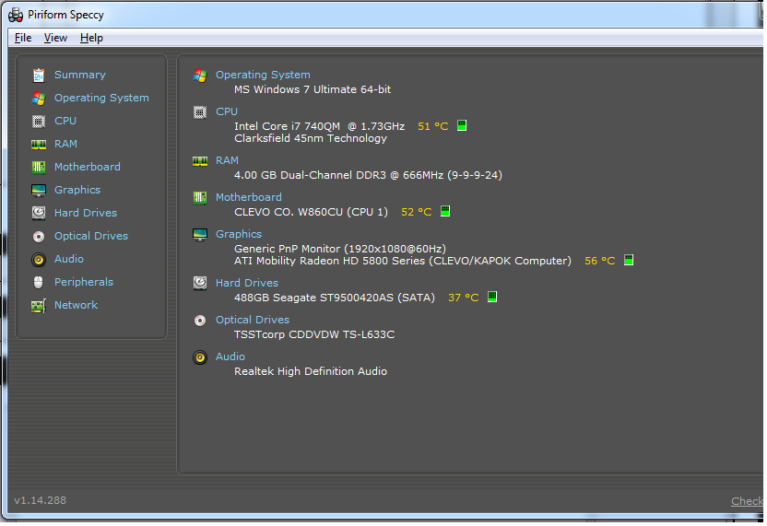Screen dimensions: 767x526
Task: View the Network sidebar section
Action: pos(76,305)
